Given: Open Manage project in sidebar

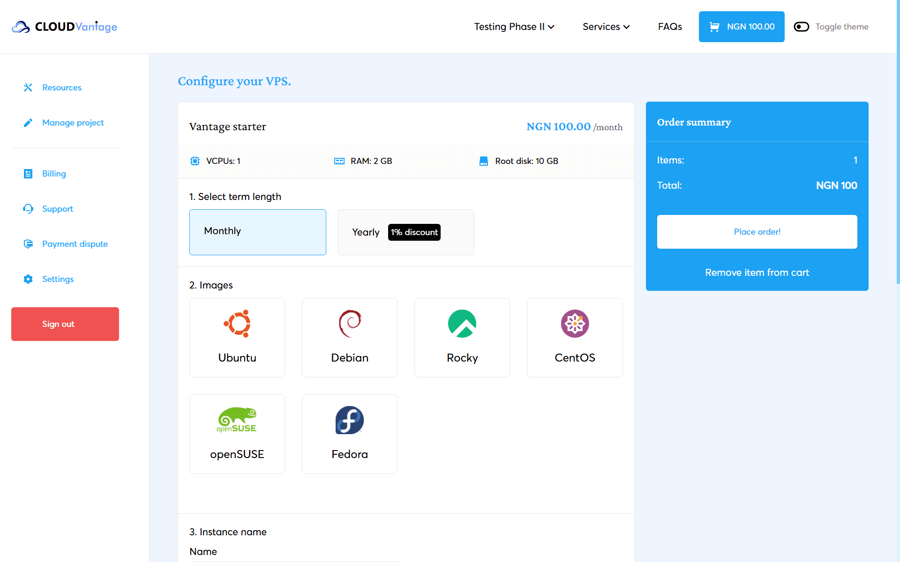Looking at the screenshot, I should coord(73,123).
